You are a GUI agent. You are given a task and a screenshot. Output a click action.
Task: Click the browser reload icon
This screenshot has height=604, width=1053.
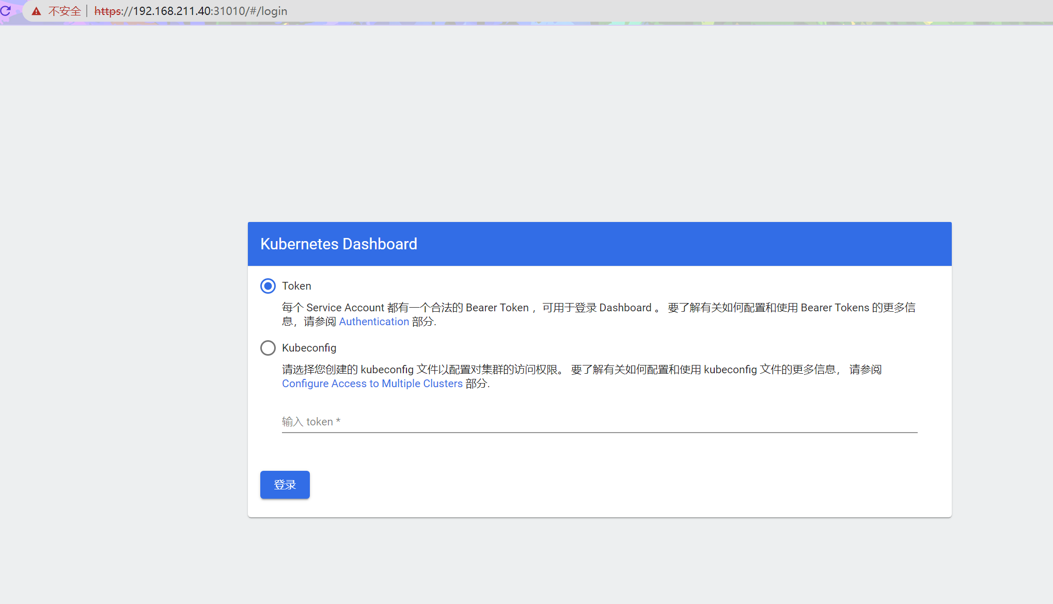tap(5, 10)
